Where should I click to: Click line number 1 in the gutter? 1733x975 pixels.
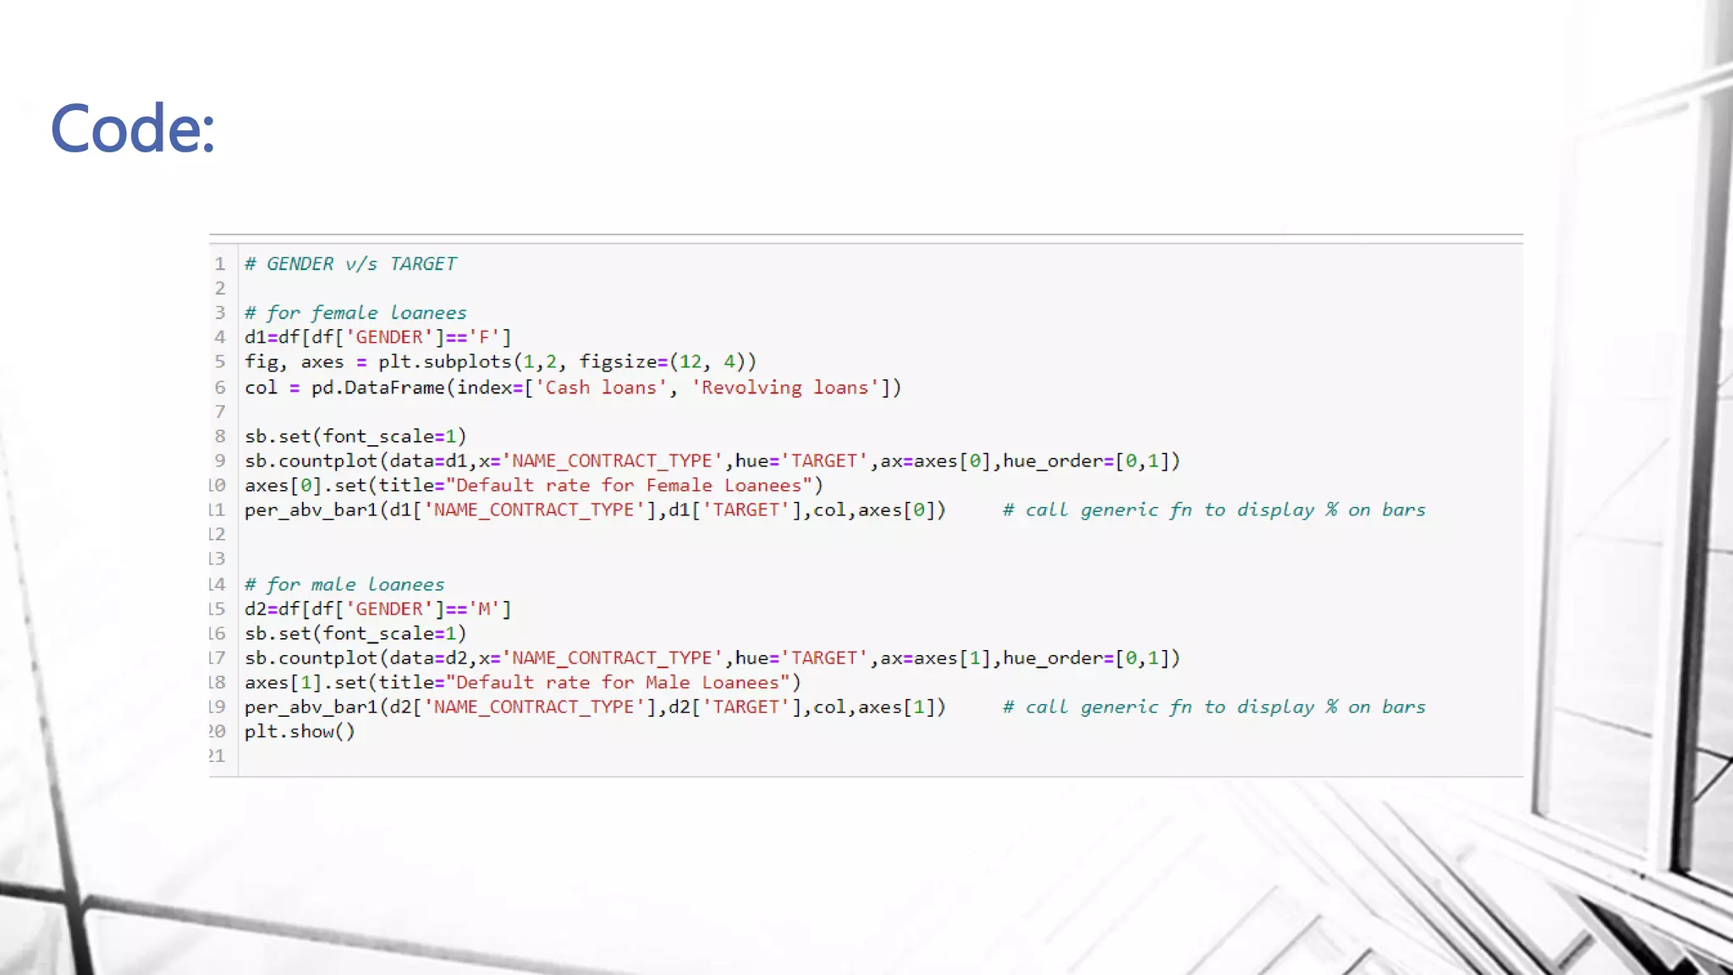220,264
